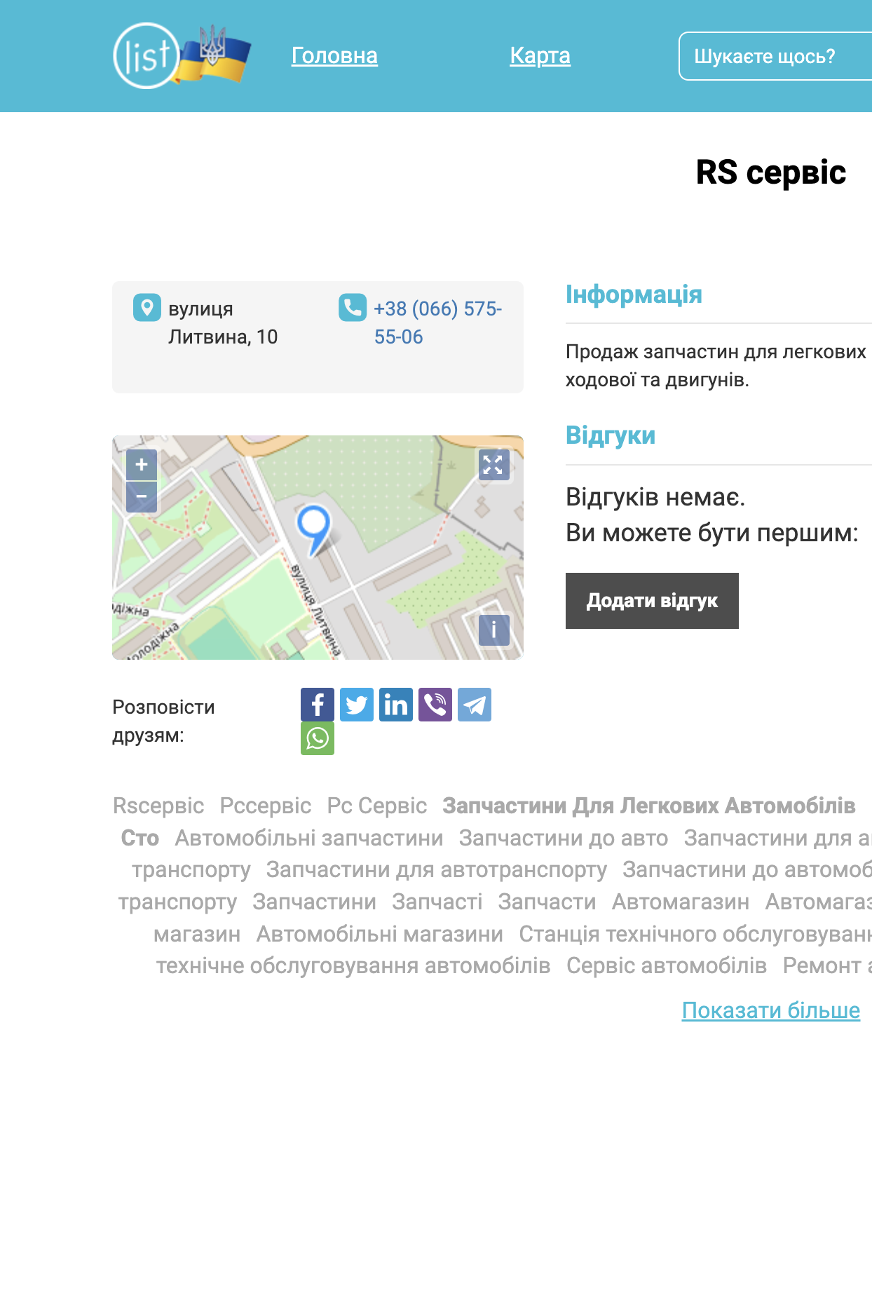Focus the Шукаєте щось? search field
Screen dimensions: 872x1316
[x=775, y=56]
